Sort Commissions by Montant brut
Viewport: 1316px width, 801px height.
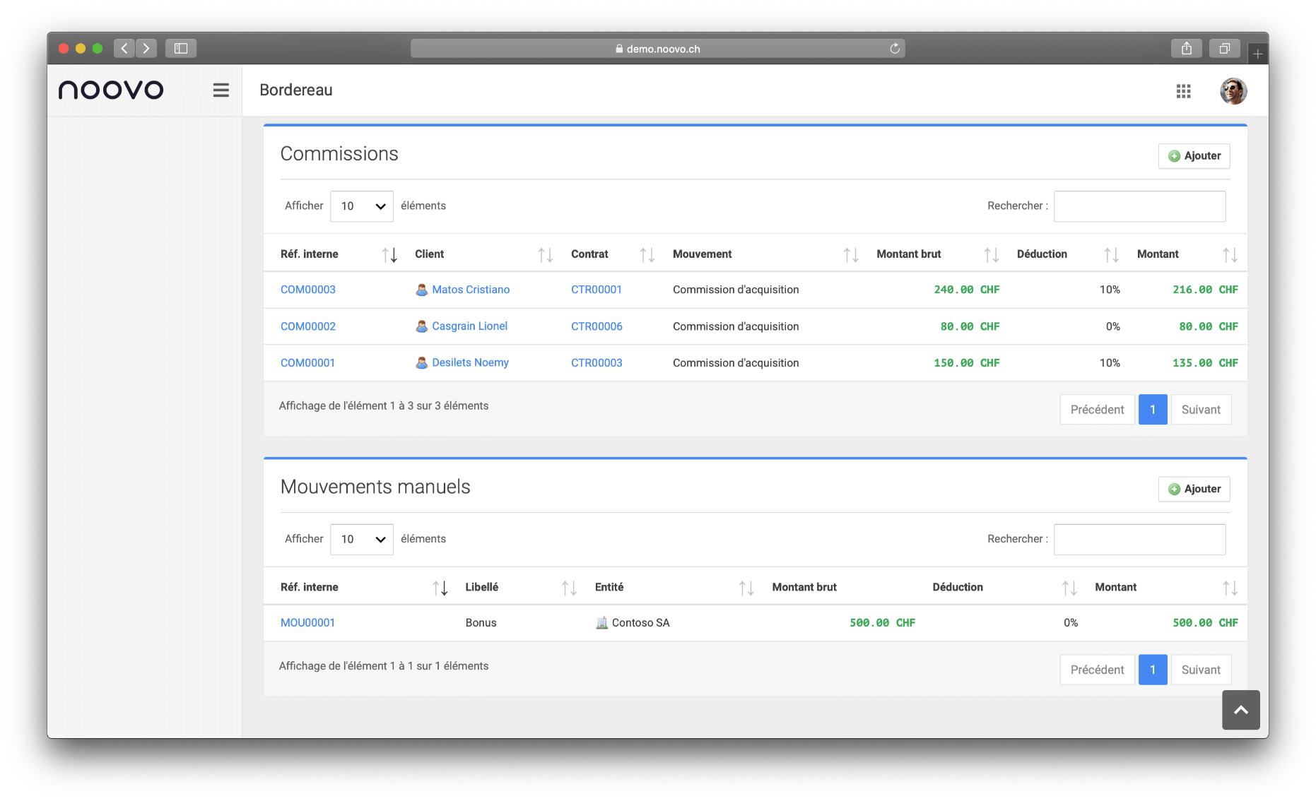(991, 254)
